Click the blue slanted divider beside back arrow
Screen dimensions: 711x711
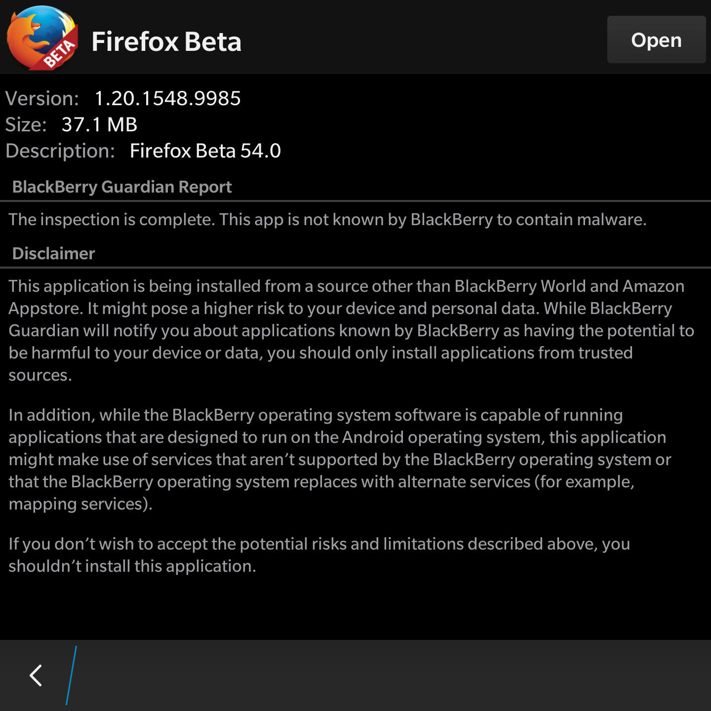tap(71, 675)
